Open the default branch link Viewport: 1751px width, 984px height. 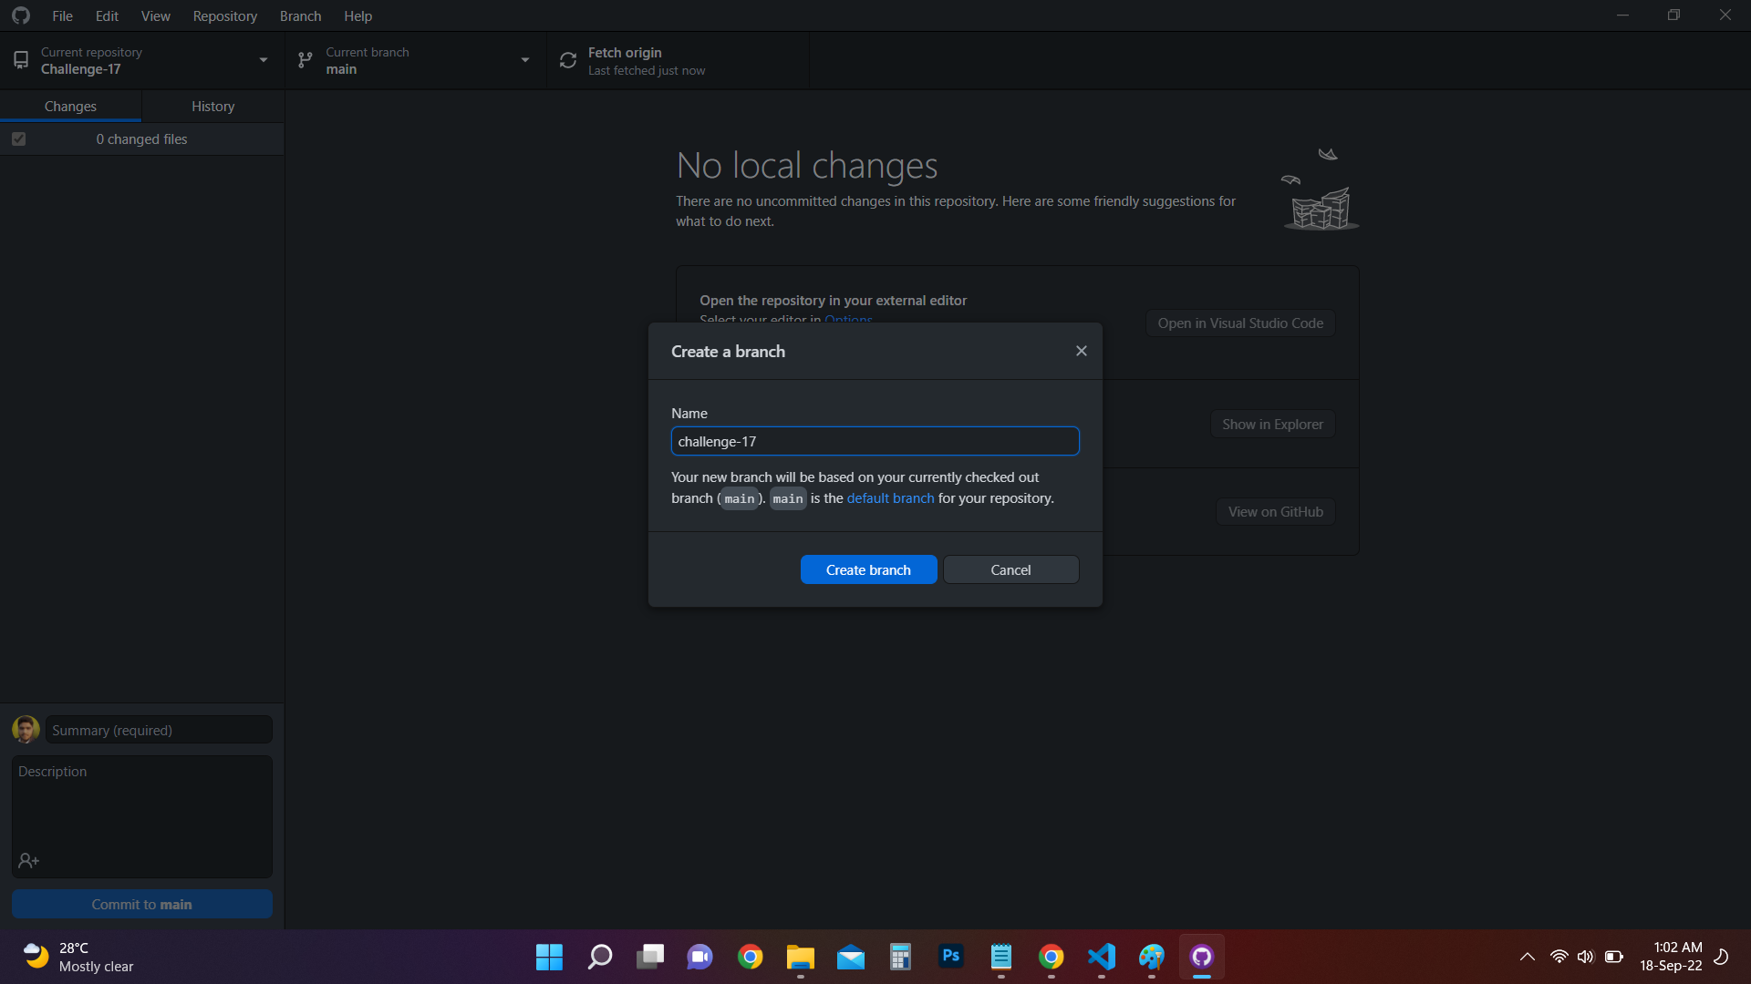pyautogui.click(x=890, y=498)
